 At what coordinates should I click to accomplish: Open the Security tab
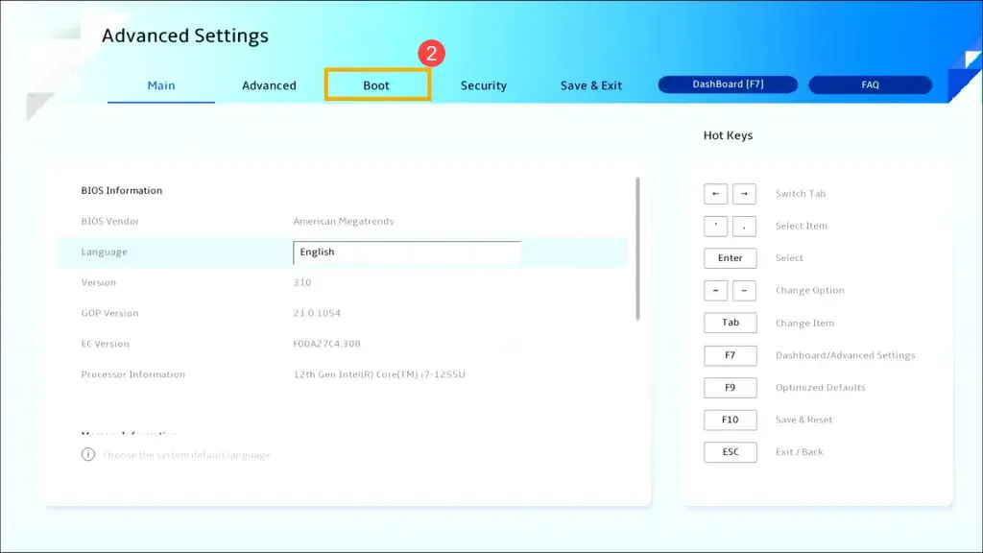click(483, 85)
